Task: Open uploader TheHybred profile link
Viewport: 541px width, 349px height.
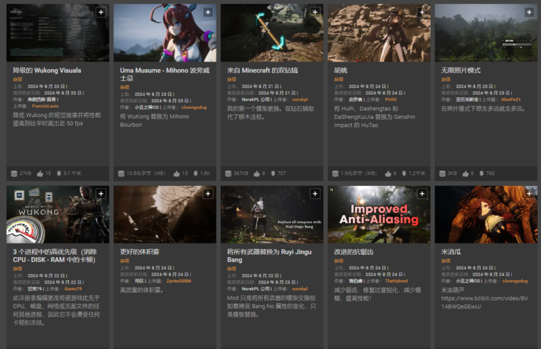Action: (x=396, y=280)
